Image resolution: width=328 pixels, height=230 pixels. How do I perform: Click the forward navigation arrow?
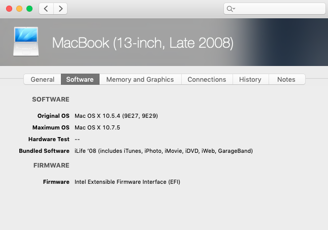tap(60, 9)
